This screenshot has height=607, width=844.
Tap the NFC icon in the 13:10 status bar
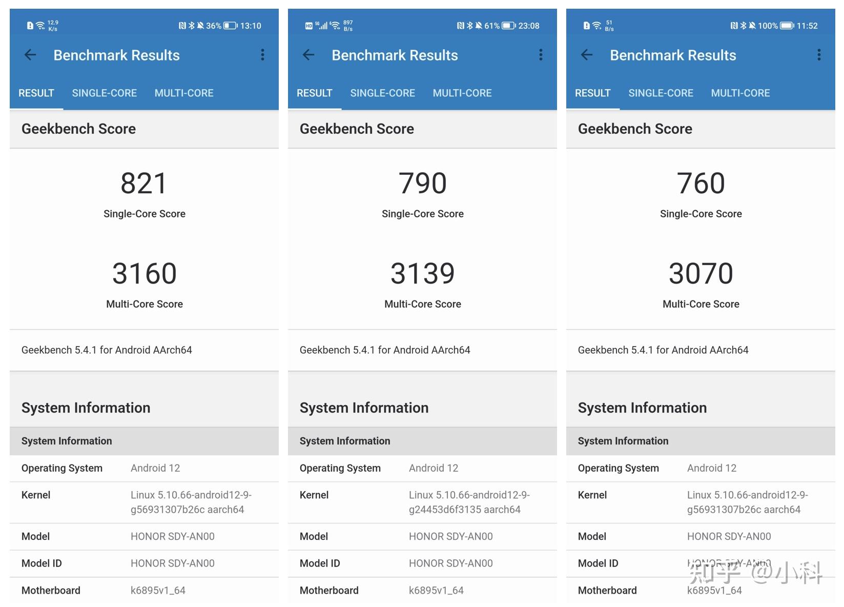[182, 26]
